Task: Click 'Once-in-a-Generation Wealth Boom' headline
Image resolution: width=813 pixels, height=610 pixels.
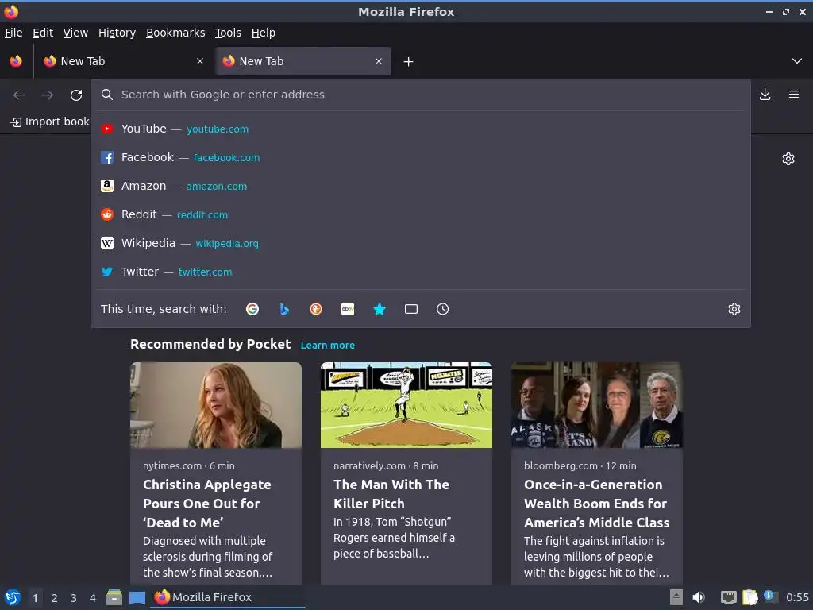Action: point(597,503)
